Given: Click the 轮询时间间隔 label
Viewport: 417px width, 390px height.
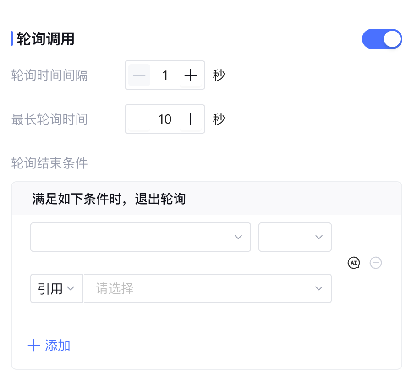Looking at the screenshot, I should (49, 75).
